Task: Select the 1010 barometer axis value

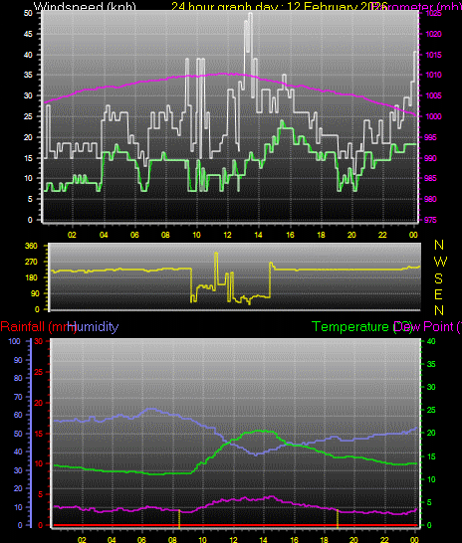Action: coord(433,75)
